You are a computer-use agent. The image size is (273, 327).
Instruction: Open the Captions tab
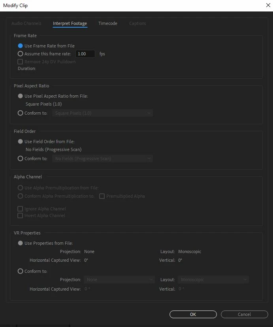point(137,23)
